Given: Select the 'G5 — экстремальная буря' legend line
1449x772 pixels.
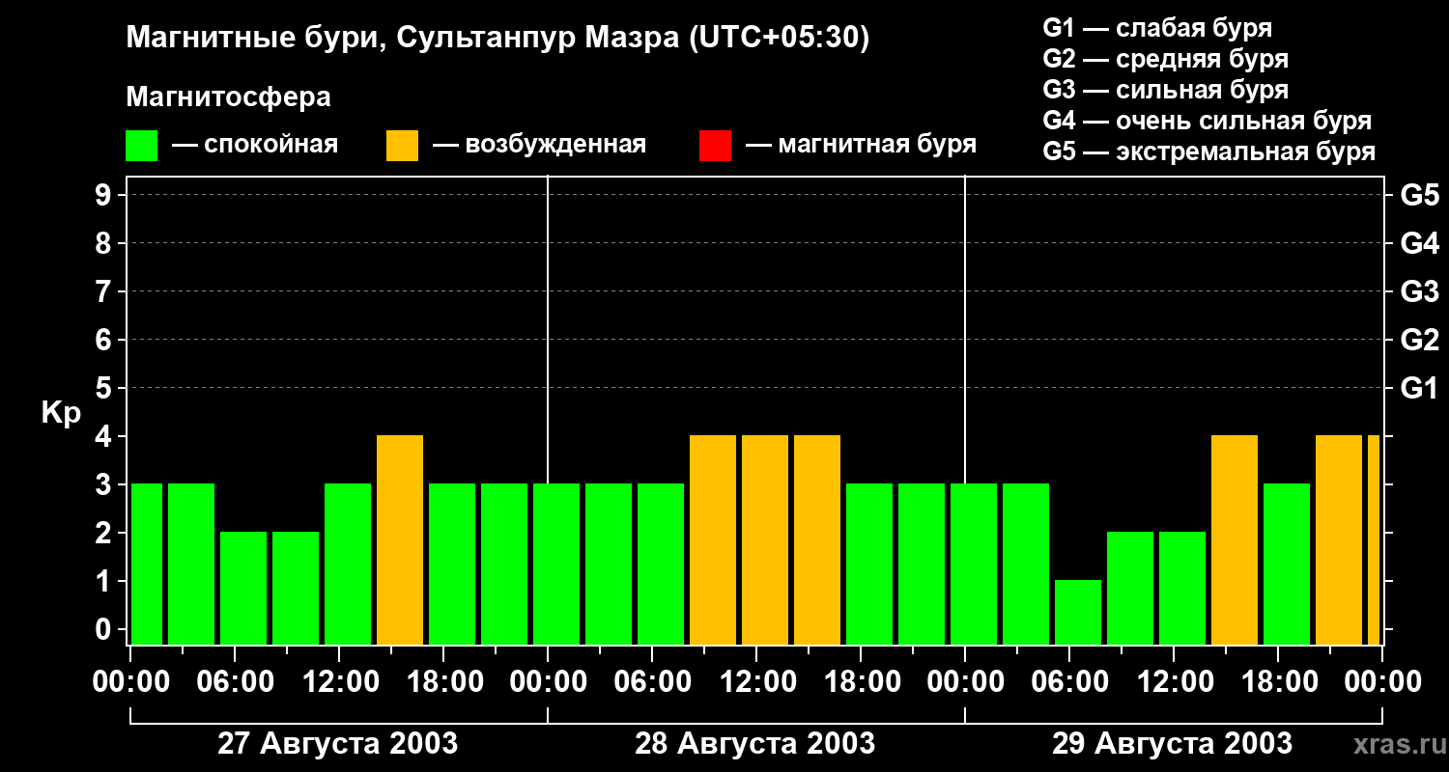Looking at the screenshot, I should pos(1209,152).
